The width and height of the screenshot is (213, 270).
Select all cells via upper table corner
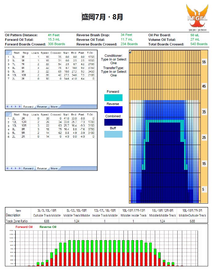[x=8, y=53]
